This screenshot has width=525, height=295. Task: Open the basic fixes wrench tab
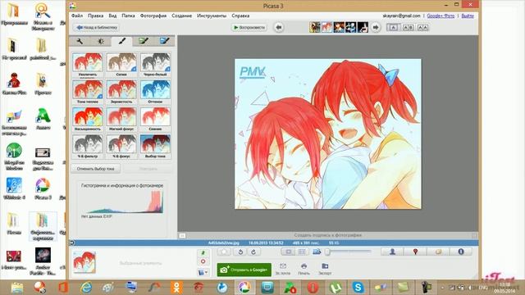pos(80,42)
